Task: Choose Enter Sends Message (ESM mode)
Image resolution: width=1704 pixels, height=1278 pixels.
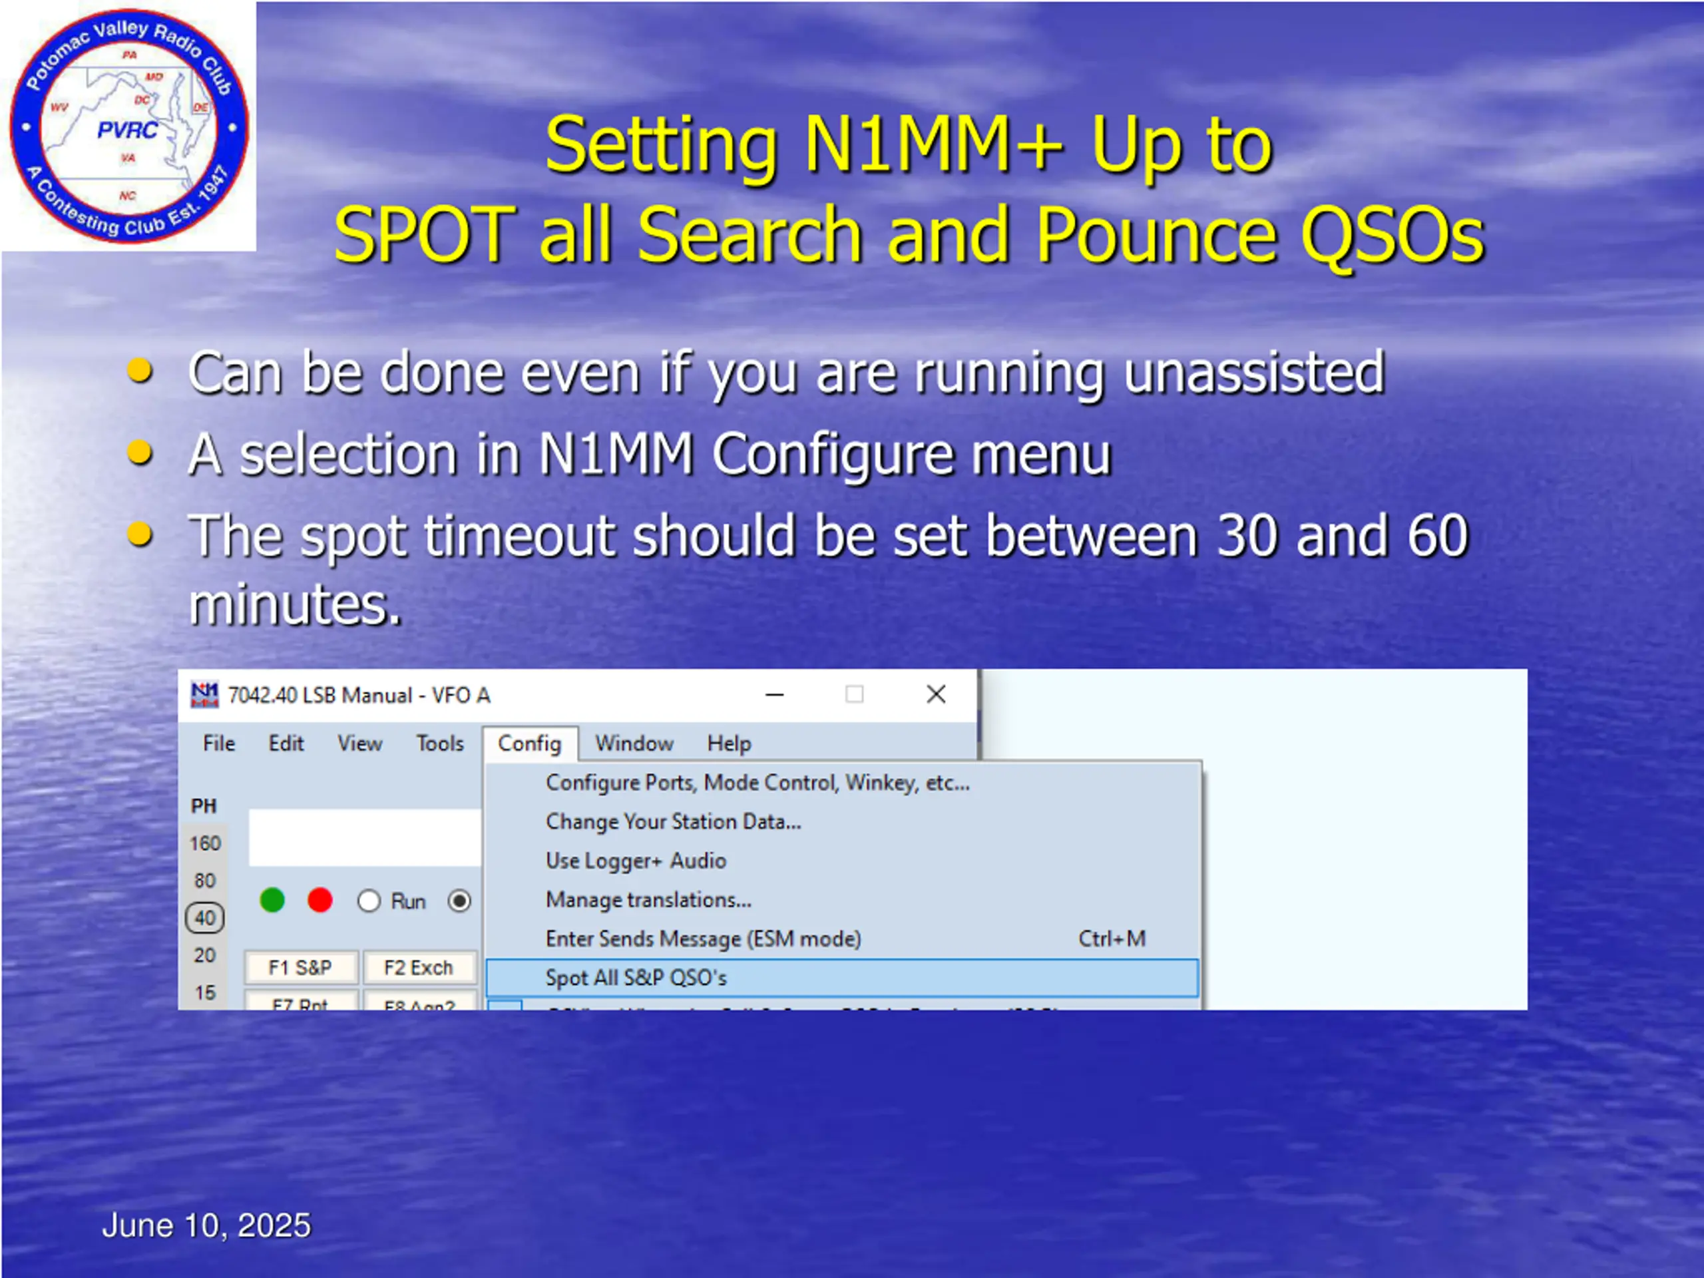Action: pos(843,939)
